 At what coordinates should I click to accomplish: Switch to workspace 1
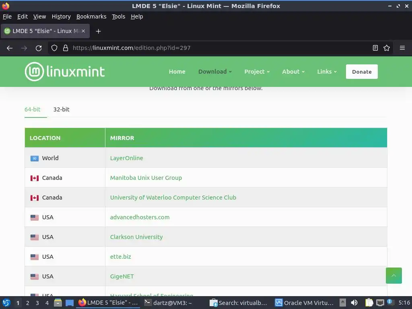[x=18, y=303]
